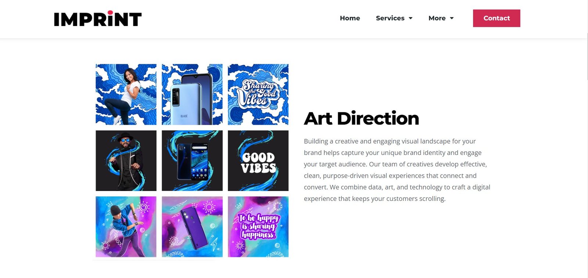Image resolution: width=588 pixels, height=278 pixels.
Task: Click the More menu label
Action: click(x=437, y=18)
